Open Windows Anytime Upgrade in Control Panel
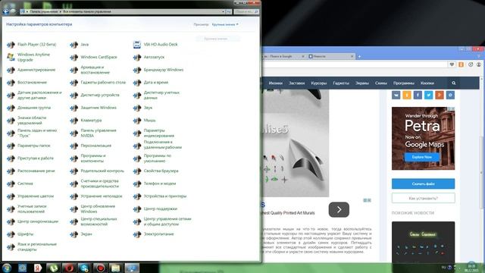The width and height of the screenshot is (485, 273). 29,58
